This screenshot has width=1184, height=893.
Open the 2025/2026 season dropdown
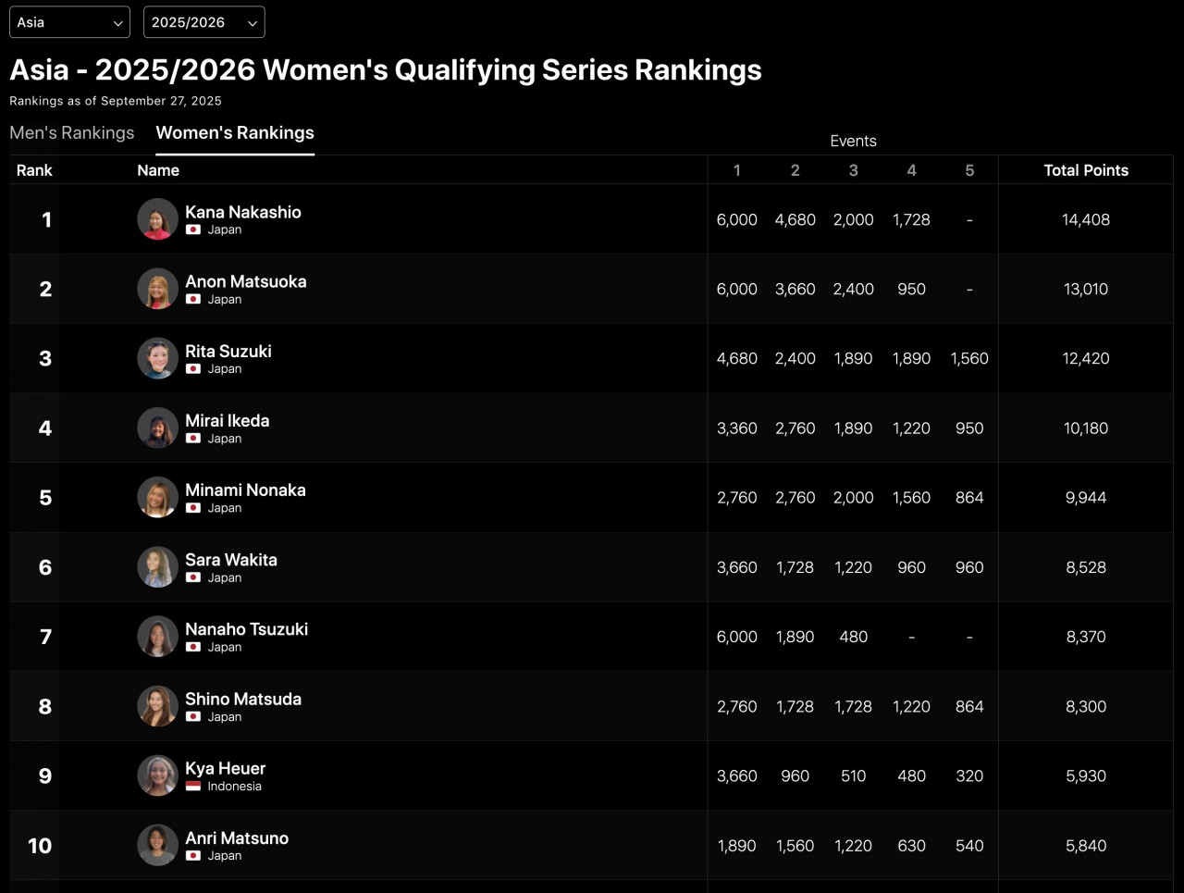tap(203, 22)
